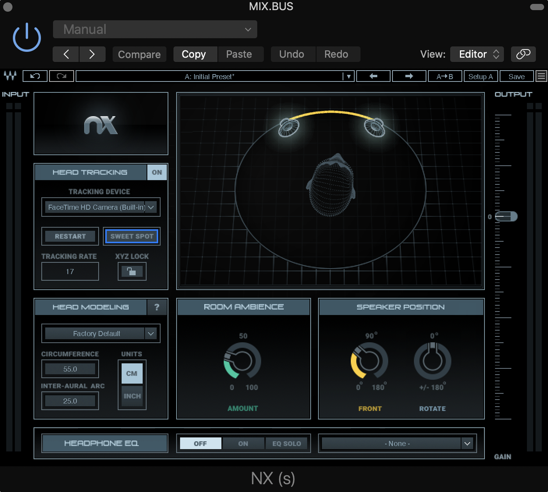Click the Tracking Rate value field
Viewport: 548px width, 492px height.
tap(70, 271)
